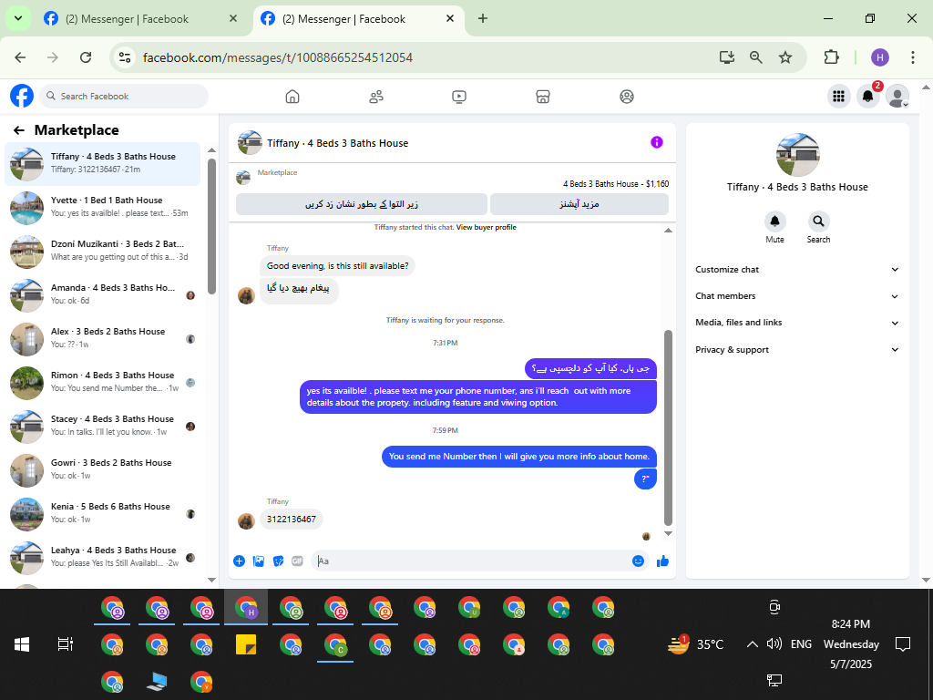This screenshot has height=700, width=933.
Task: Open the Groups icon in top navigation
Action: point(627,97)
